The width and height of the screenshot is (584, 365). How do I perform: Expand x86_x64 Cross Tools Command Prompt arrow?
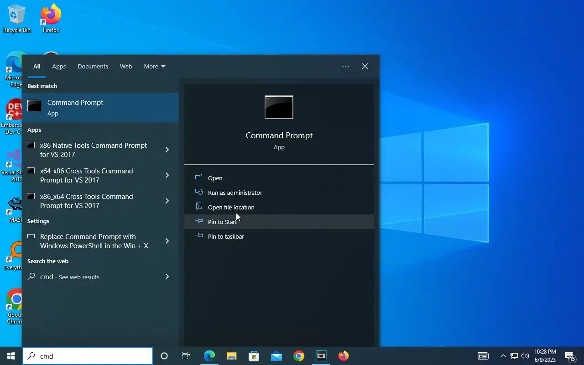pos(167,201)
